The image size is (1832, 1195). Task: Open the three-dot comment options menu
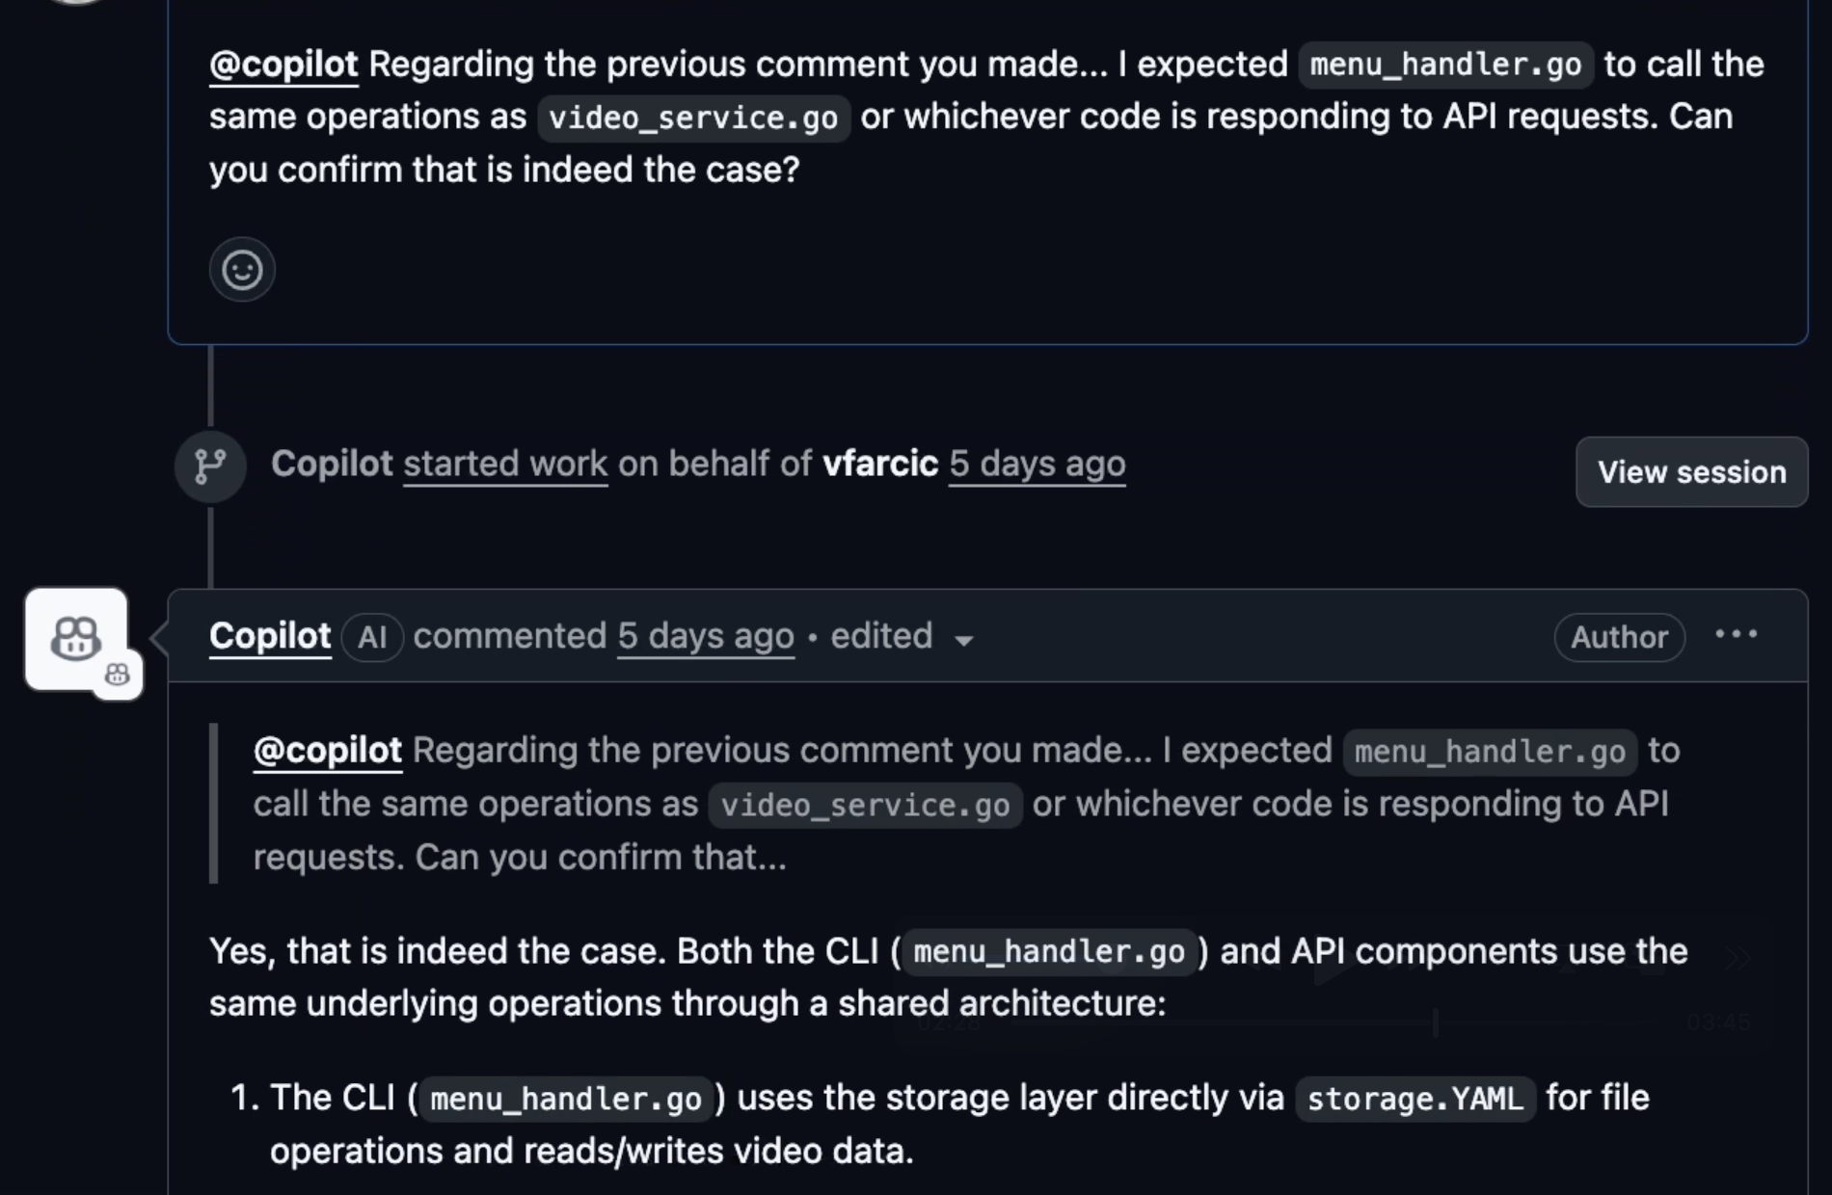1737,635
